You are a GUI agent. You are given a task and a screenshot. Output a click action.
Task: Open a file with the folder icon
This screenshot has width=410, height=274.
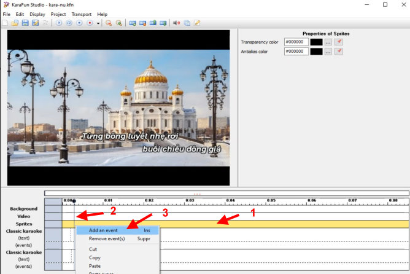[15, 23]
